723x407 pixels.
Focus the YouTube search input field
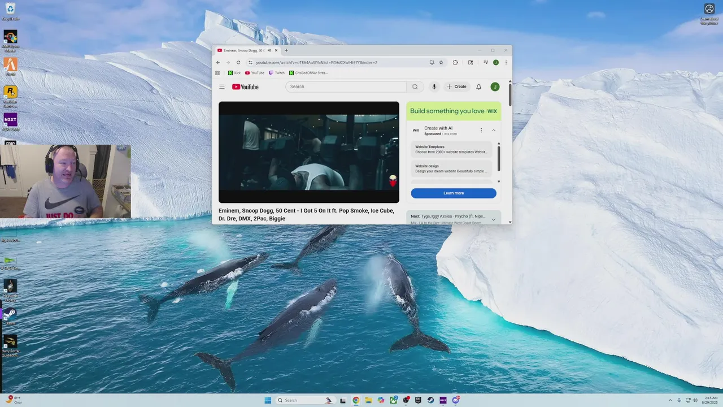click(x=346, y=86)
